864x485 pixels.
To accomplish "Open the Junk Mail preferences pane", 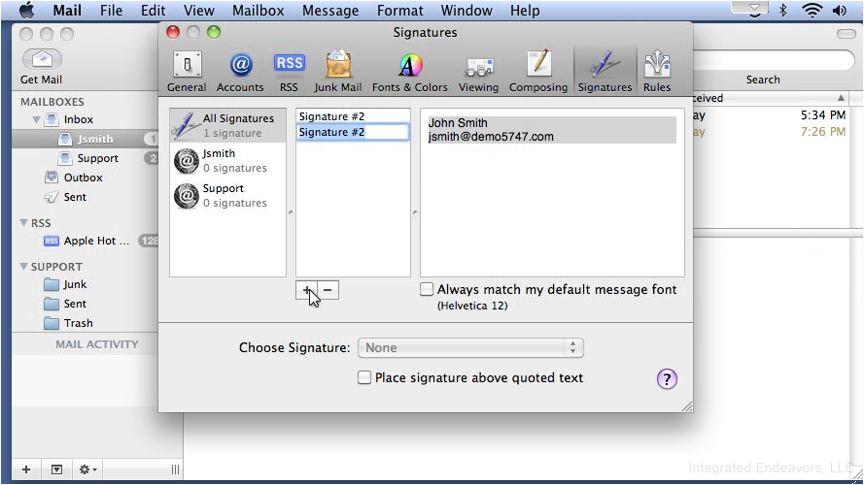I will point(338,72).
